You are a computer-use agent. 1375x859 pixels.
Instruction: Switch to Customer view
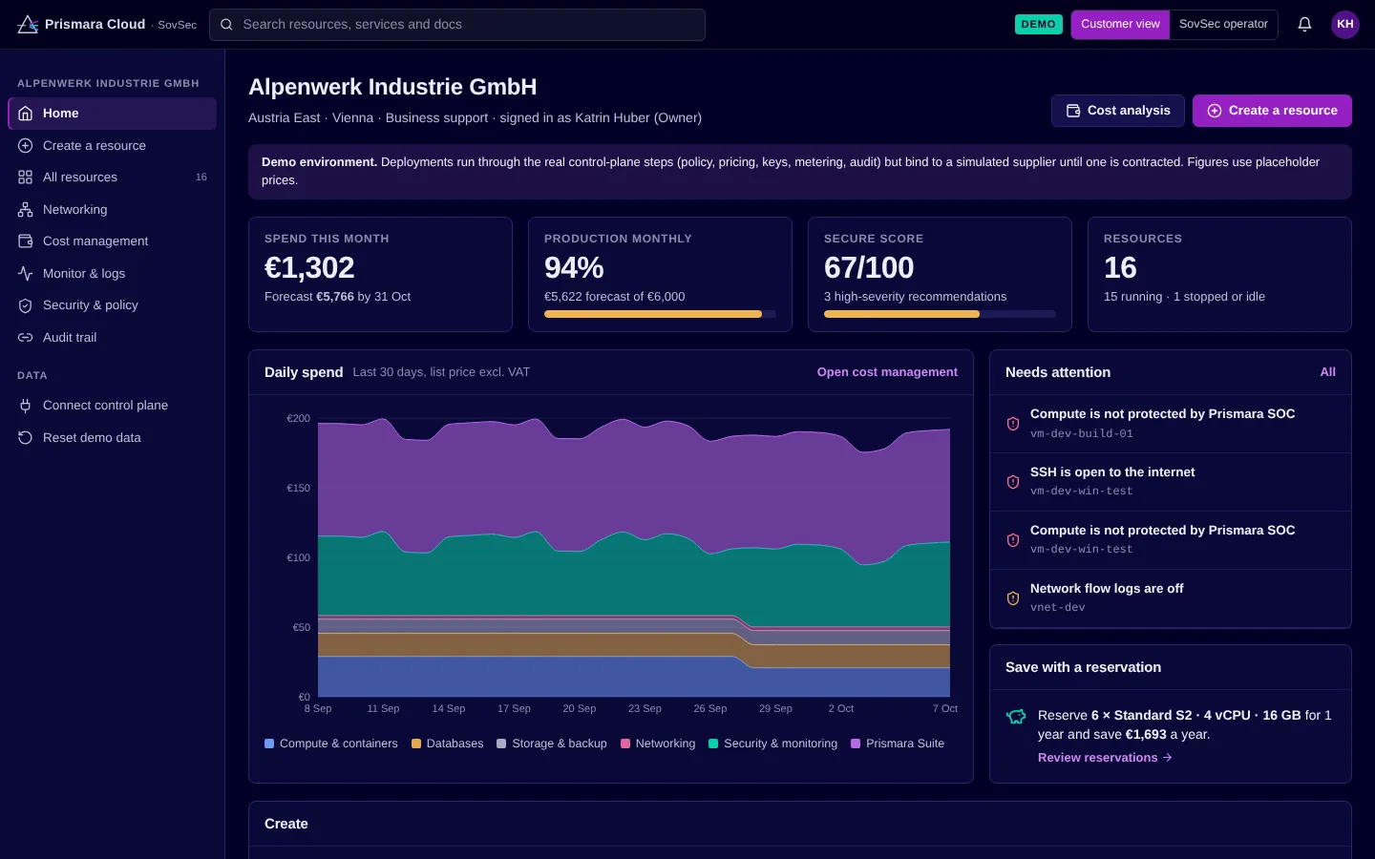pos(1120,24)
